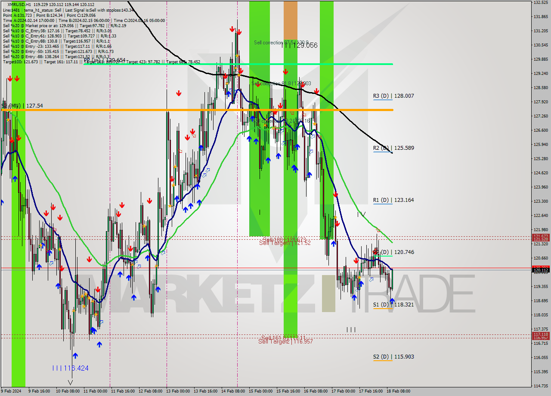
Task: Click the Sell correction 61.8 | 128.903 label
Action: [281, 84]
